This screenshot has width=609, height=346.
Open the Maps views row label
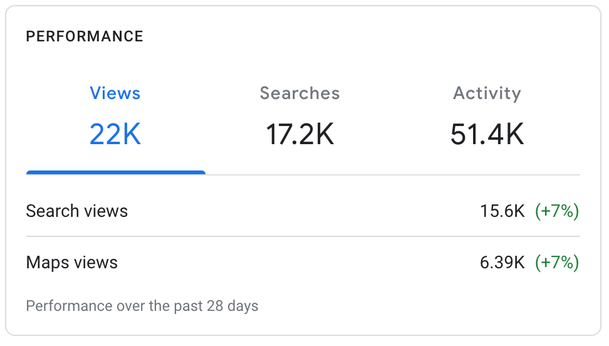pyautogui.click(x=71, y=262)
